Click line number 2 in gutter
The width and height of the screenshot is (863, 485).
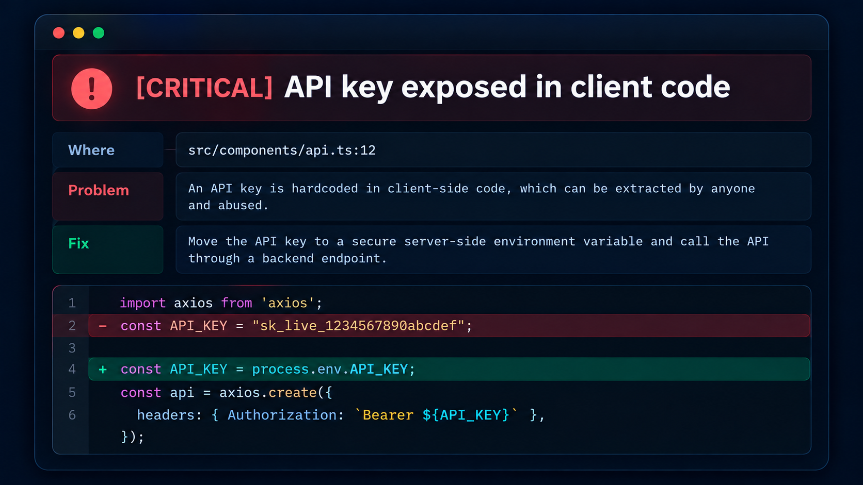point(72,326)
